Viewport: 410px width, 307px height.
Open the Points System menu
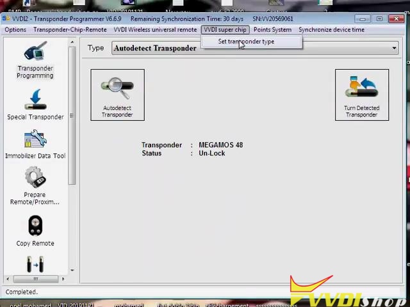tap(272, 30)
